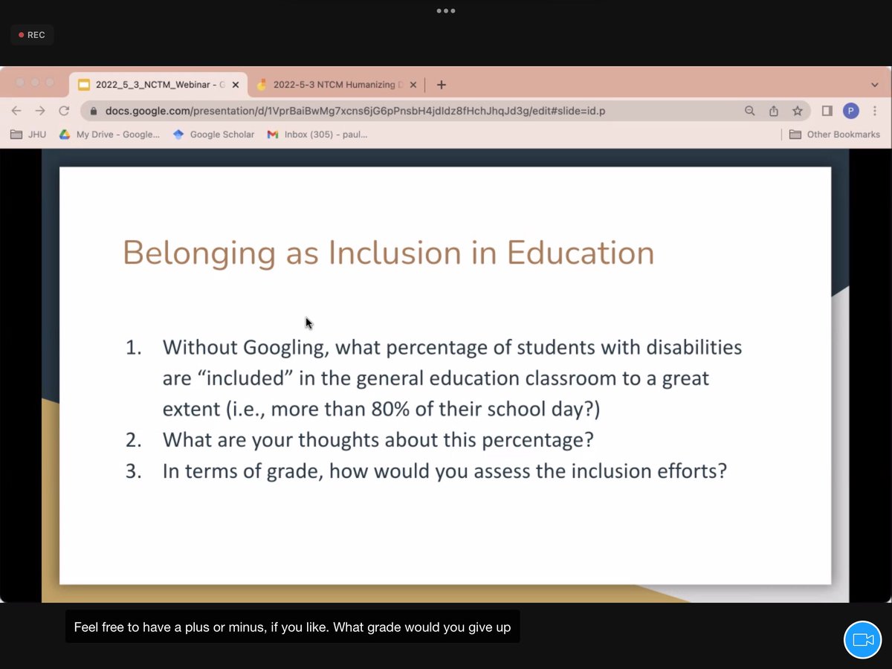The height and width of the screenshot is (669, 892).
Task: Go forward to the next page
Action: coord(40,111)
